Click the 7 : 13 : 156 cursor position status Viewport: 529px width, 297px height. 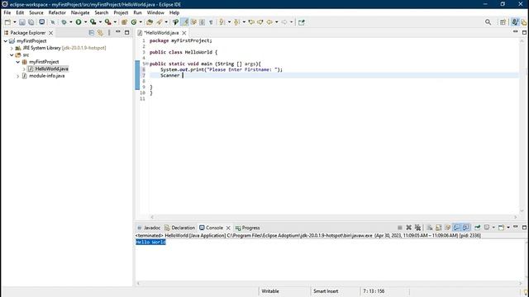[x=374, y=291]
